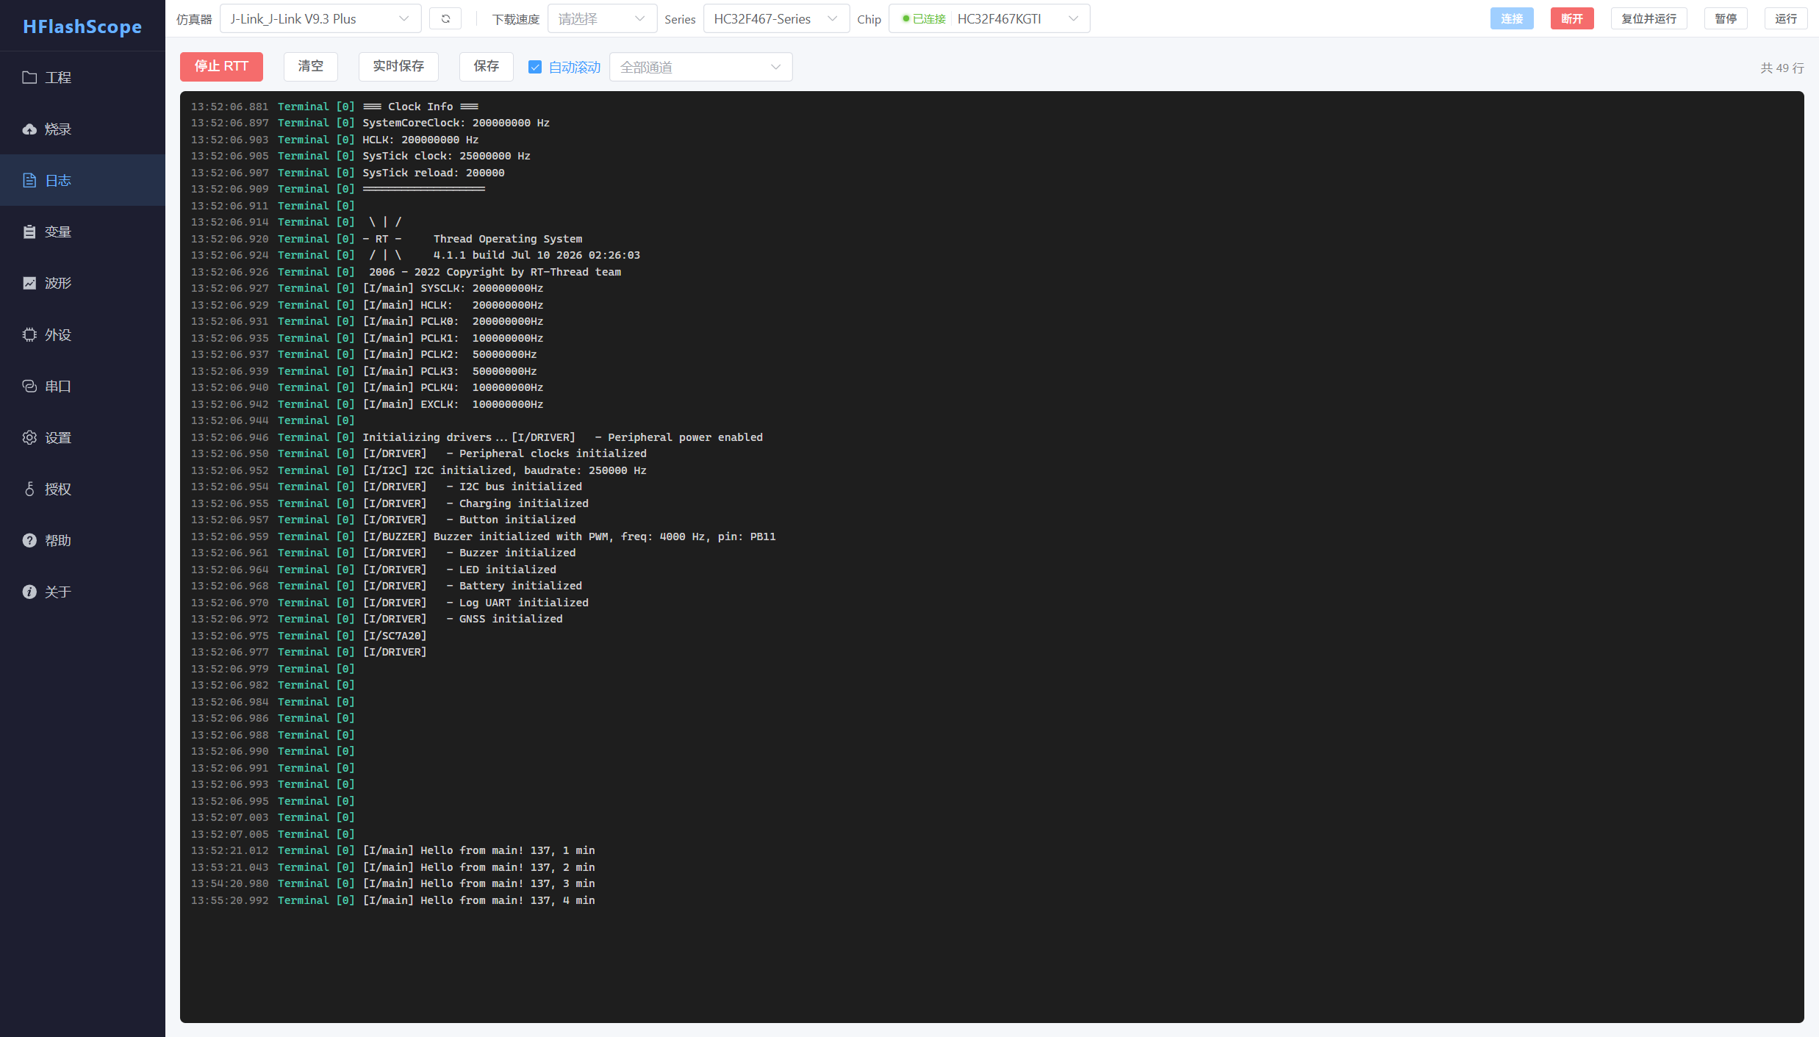This screenshot has width=1819, height=1037.
Task: Click log line '=== Clock Info ==='
Action: tap(420, 107)
